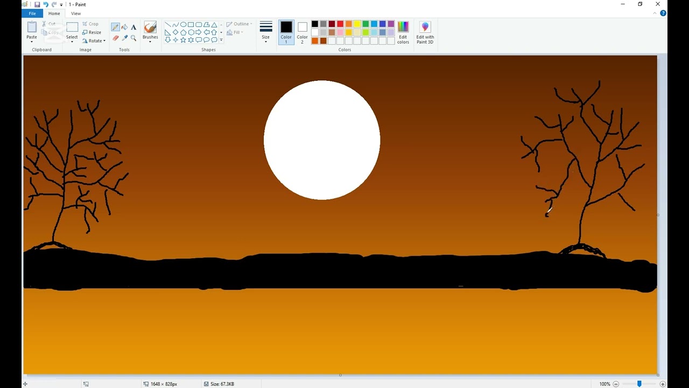Click the white moon on the canvas
689x388 pixels.
322,140
